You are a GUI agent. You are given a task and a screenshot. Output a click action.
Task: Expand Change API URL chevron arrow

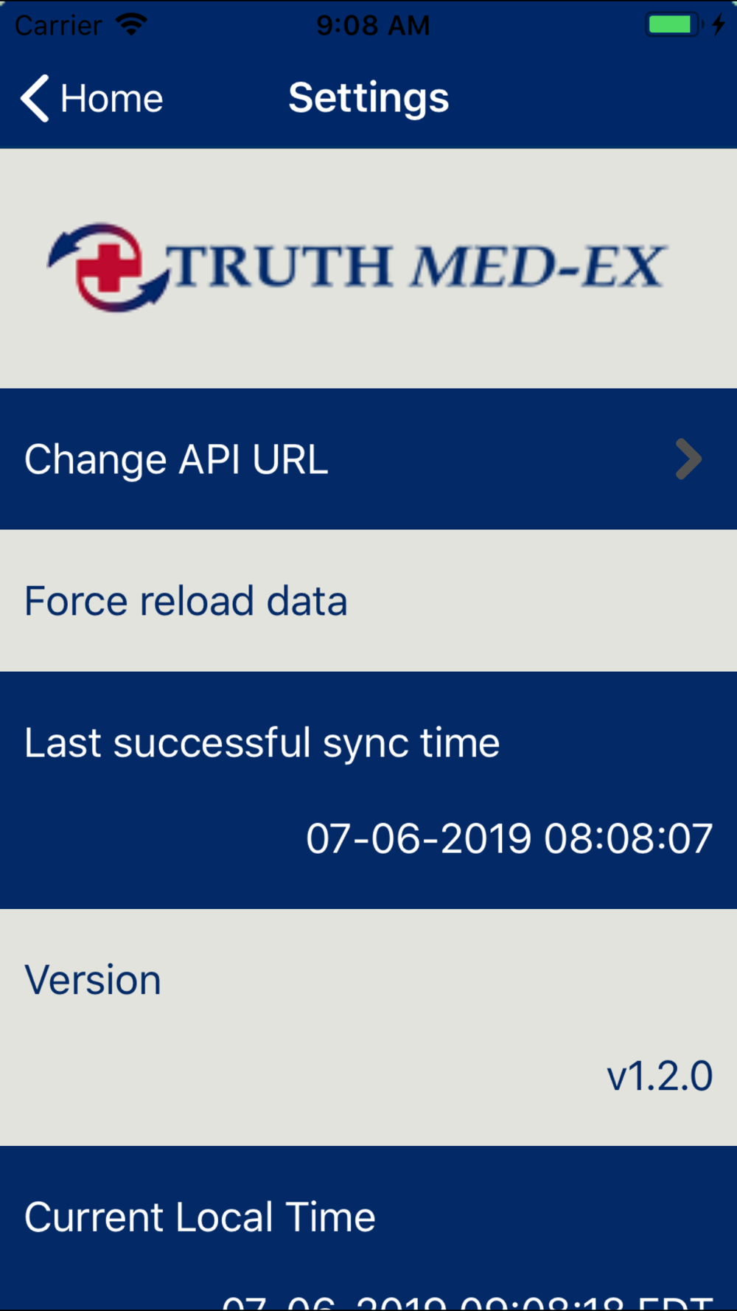688,459
